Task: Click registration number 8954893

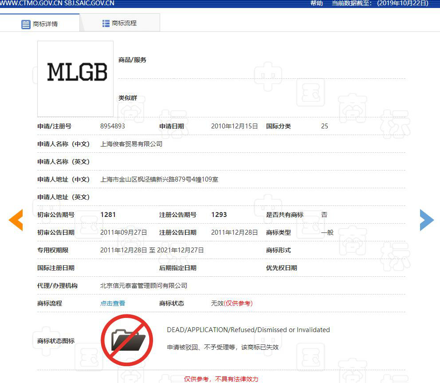Action: (x=113, y=126)
